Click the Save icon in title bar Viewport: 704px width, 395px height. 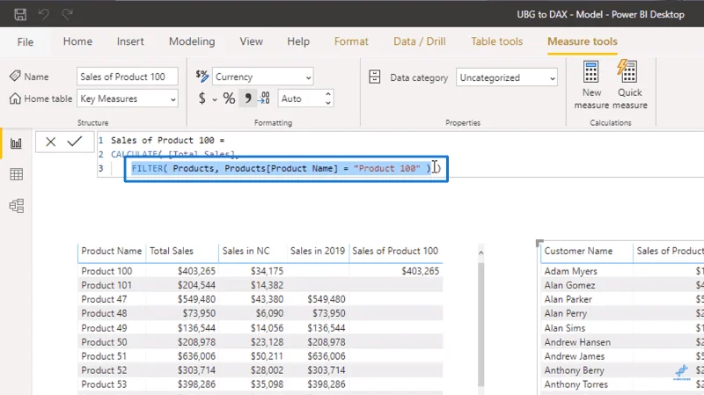(20, 14)
